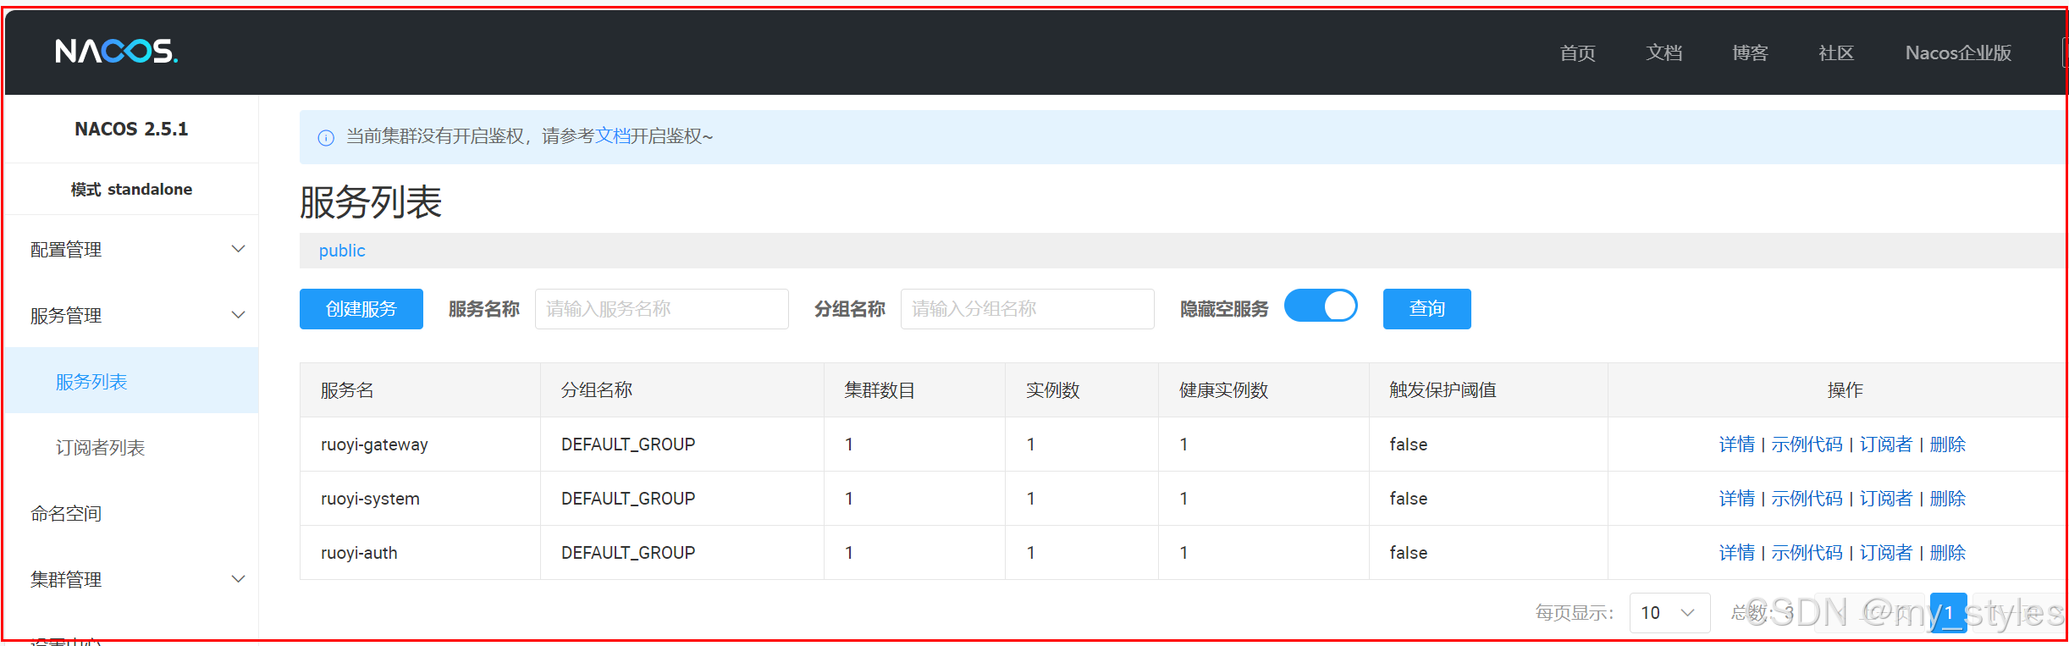Image resolution: width=2069 pixels, height=646 pixels.
Task: Expand the 集群管理 menu chevron
Action: pos(239,579)
